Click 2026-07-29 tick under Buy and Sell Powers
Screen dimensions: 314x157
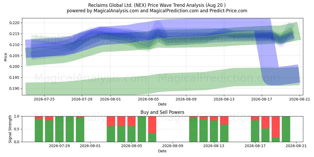pos(59,146)
